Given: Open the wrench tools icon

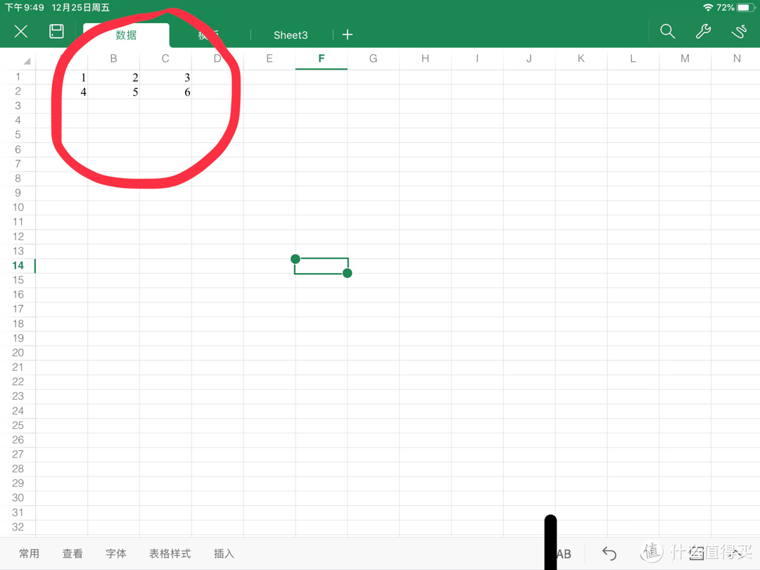Looking at the screenshot, I should (703, 32).
